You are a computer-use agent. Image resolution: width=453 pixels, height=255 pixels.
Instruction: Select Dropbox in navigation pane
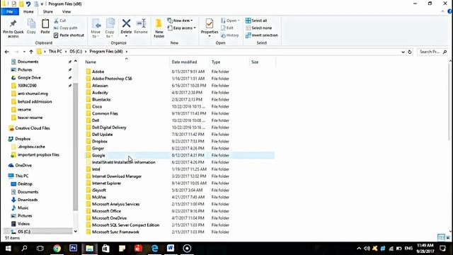[23, 139]
